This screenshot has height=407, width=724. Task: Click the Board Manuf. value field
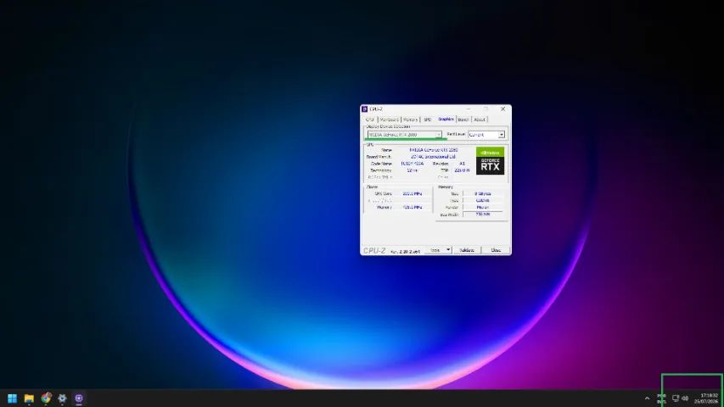[x=433, y=157]
